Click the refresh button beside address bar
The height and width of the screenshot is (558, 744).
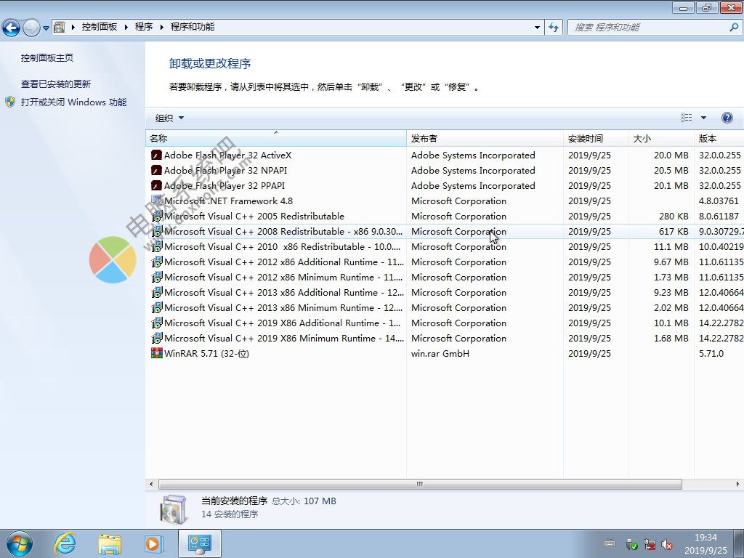click(x=554, y=28)
